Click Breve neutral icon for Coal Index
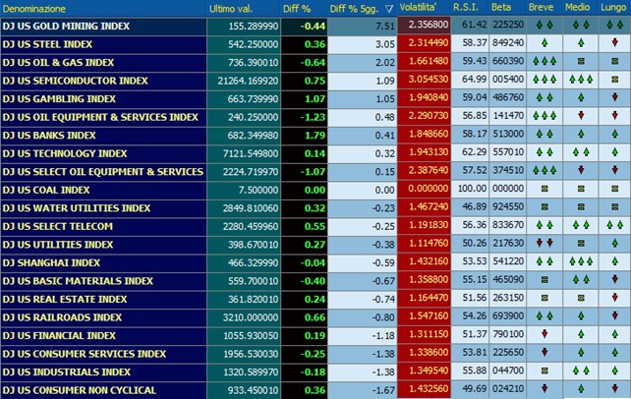631x399 pixels. pyautogui.click(x=545, y=189)
